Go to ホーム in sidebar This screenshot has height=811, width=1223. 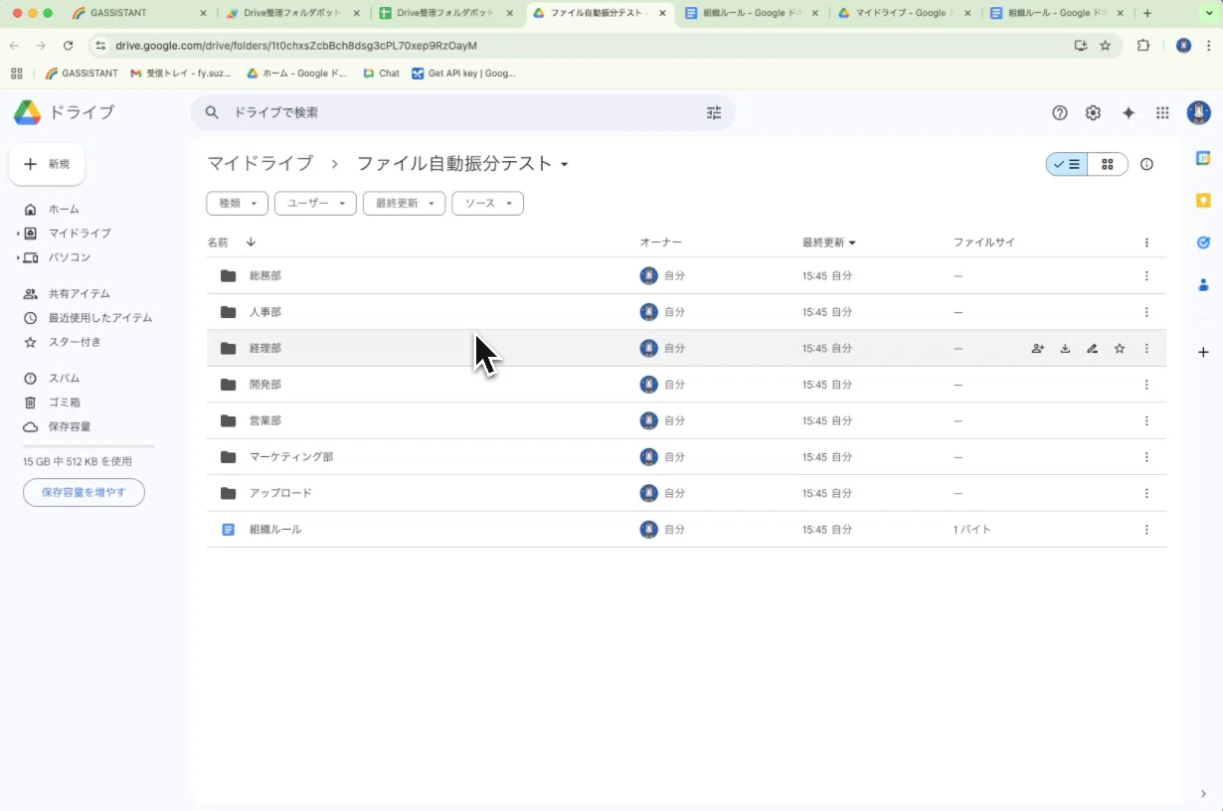point(64,210)
